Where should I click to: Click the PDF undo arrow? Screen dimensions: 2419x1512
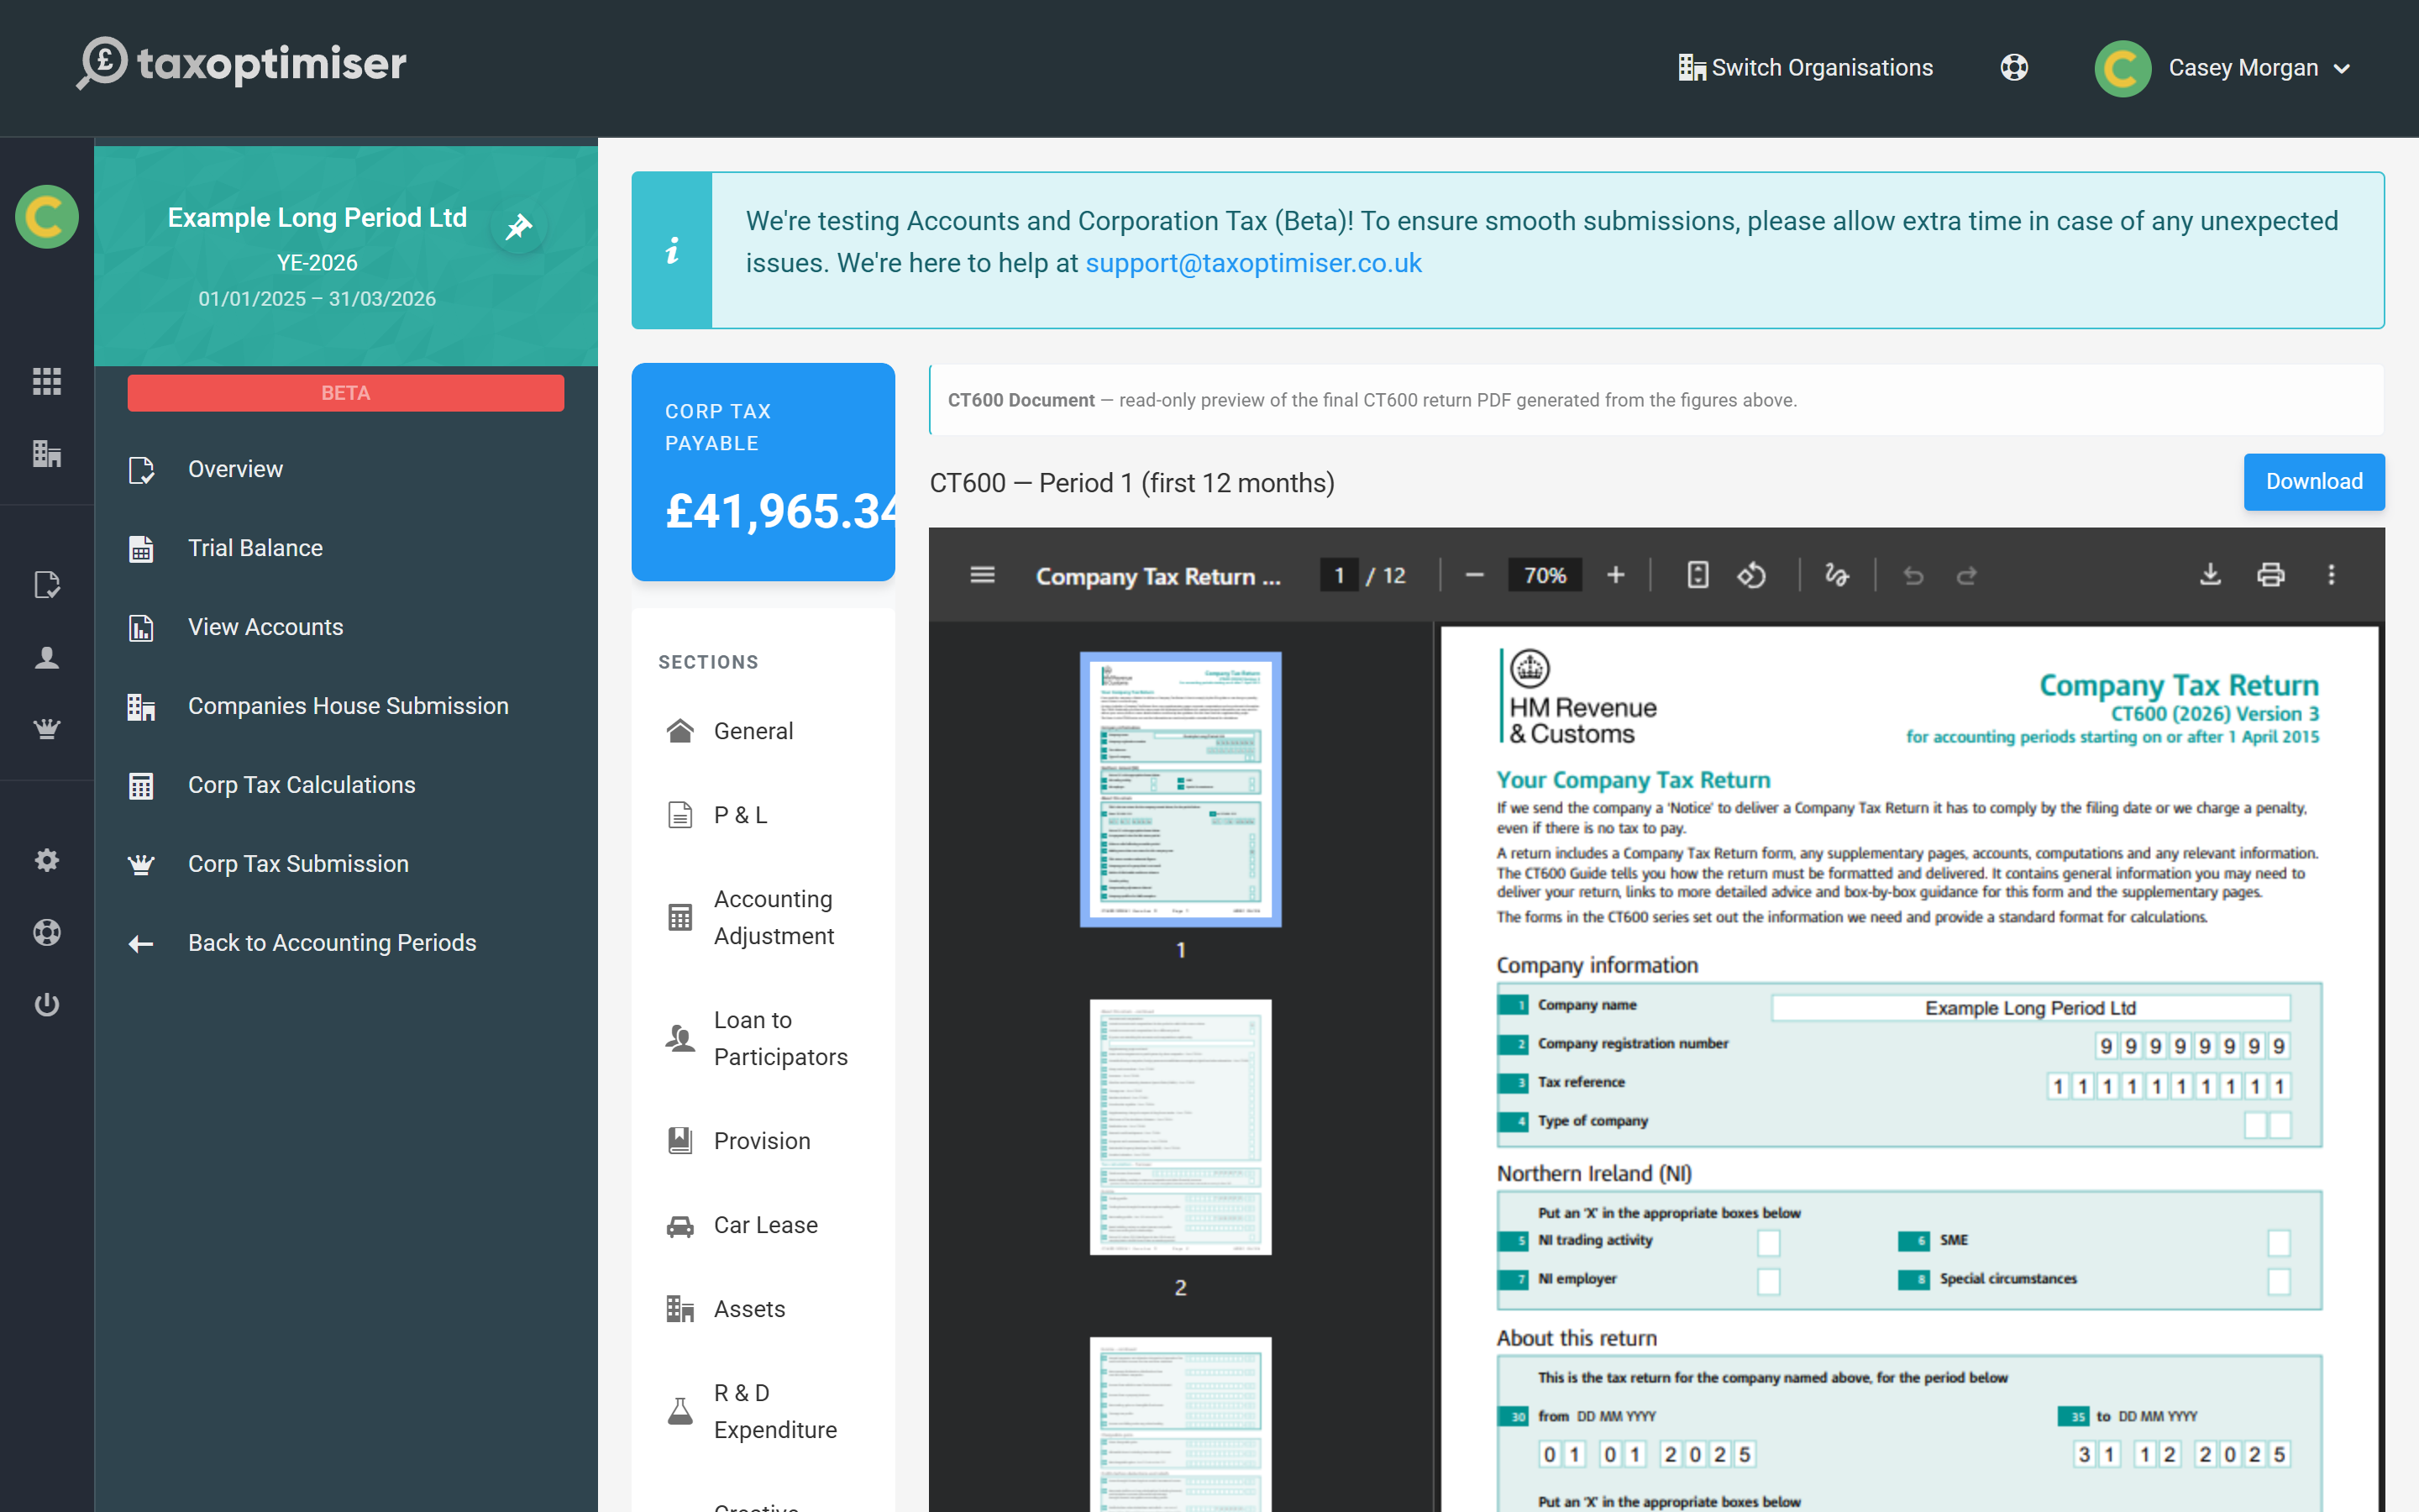(1913, 575)
